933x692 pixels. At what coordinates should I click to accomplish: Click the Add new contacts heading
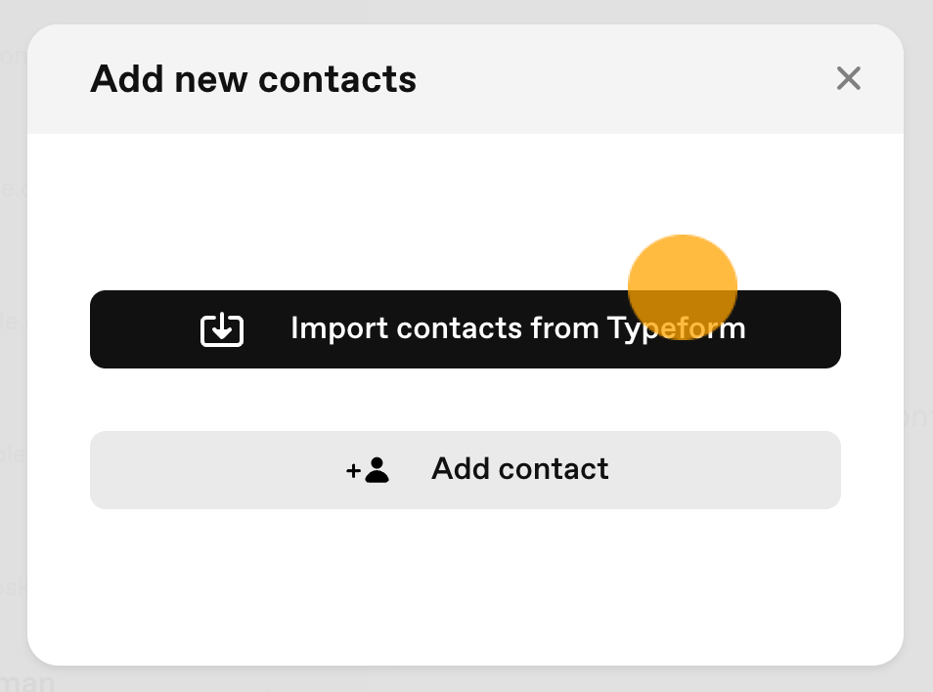(x=253, y=79)
